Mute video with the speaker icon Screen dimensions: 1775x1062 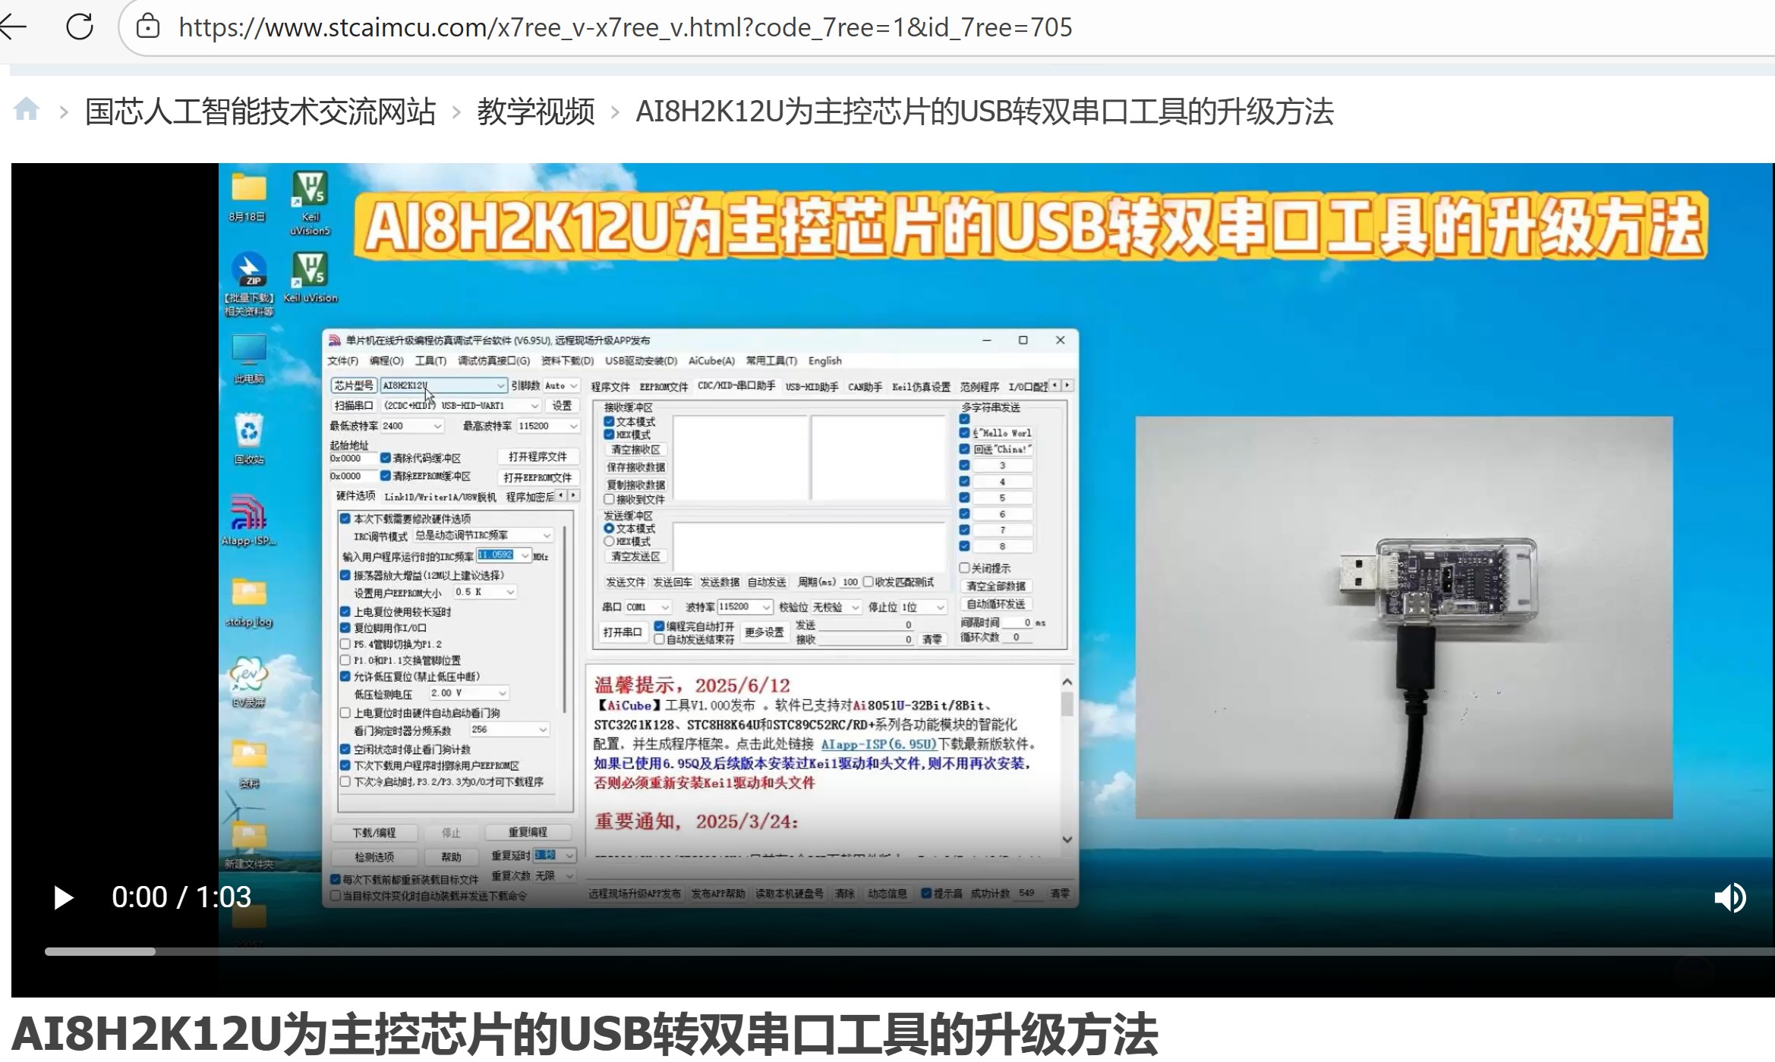(1732, 899)
